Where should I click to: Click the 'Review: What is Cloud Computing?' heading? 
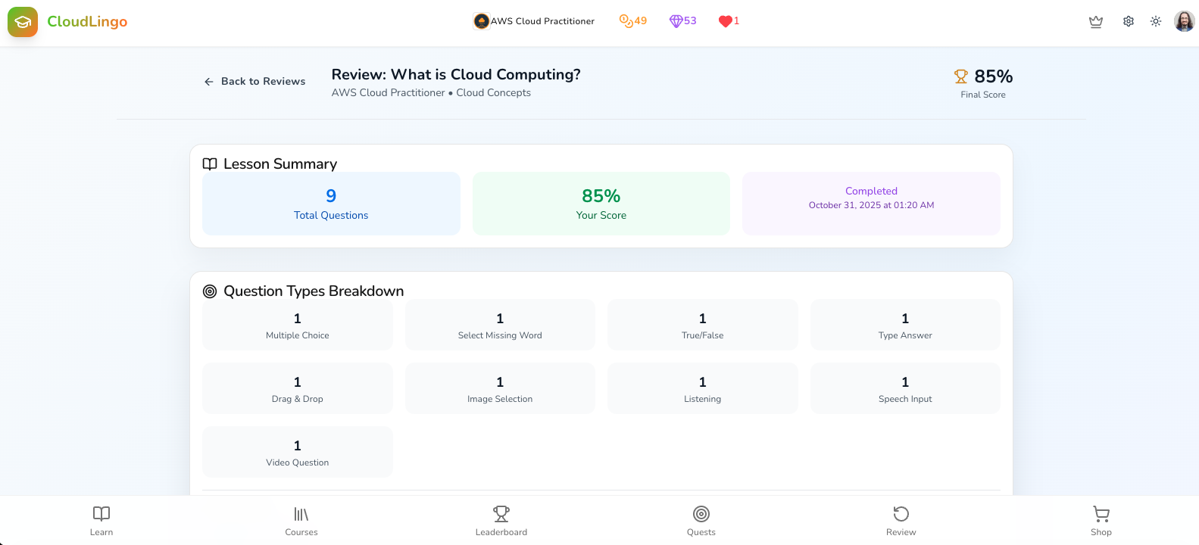click(x=456, y=74)
